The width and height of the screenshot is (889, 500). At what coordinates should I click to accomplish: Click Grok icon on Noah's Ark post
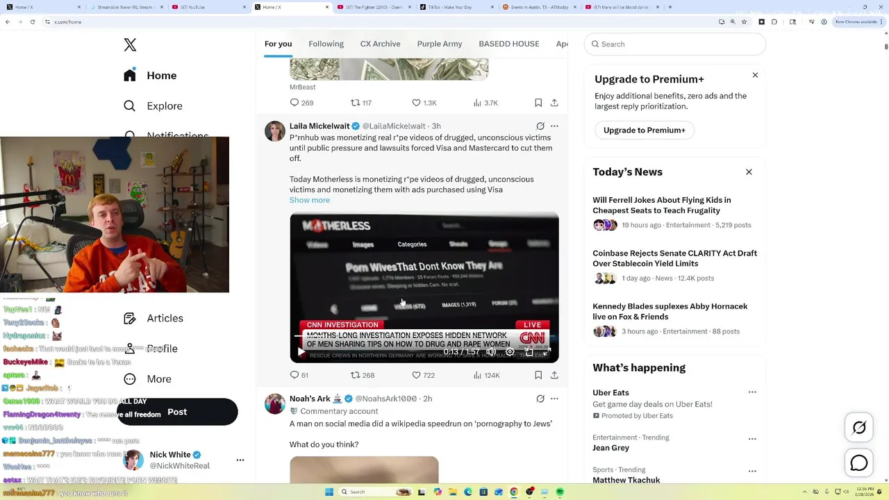(540, 399)
